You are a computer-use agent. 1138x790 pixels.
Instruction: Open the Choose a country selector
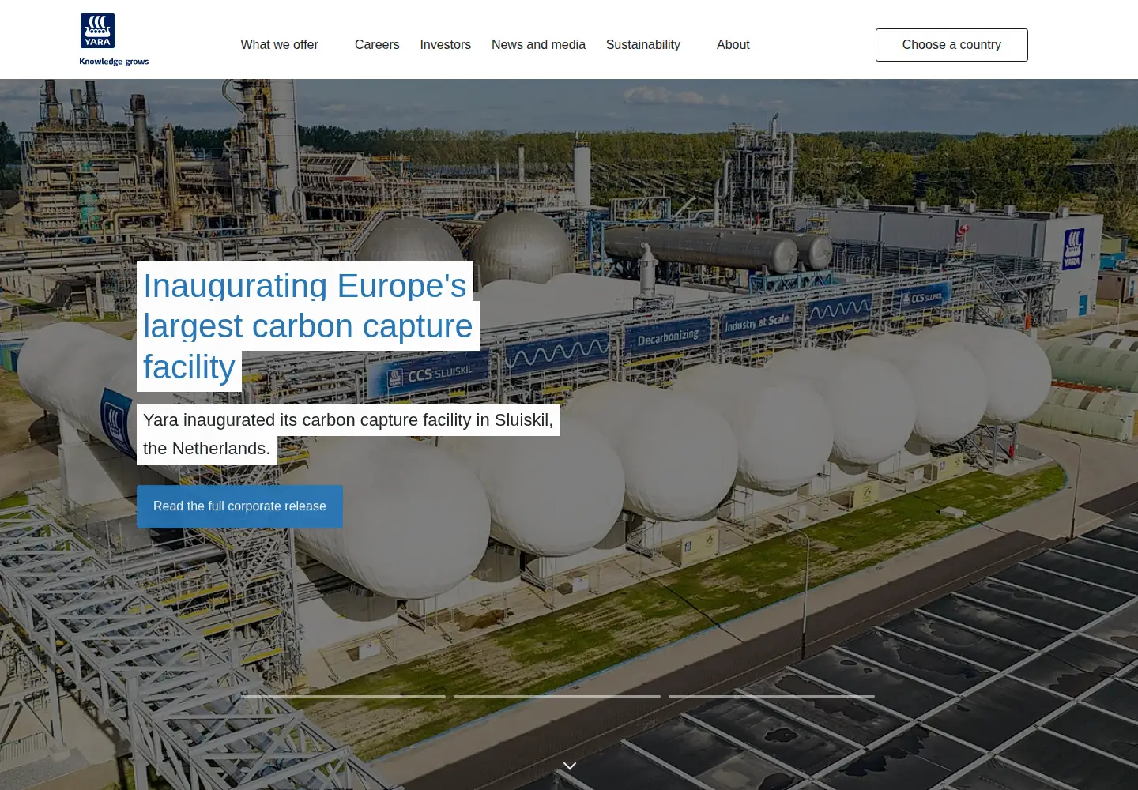click(951, 45)
